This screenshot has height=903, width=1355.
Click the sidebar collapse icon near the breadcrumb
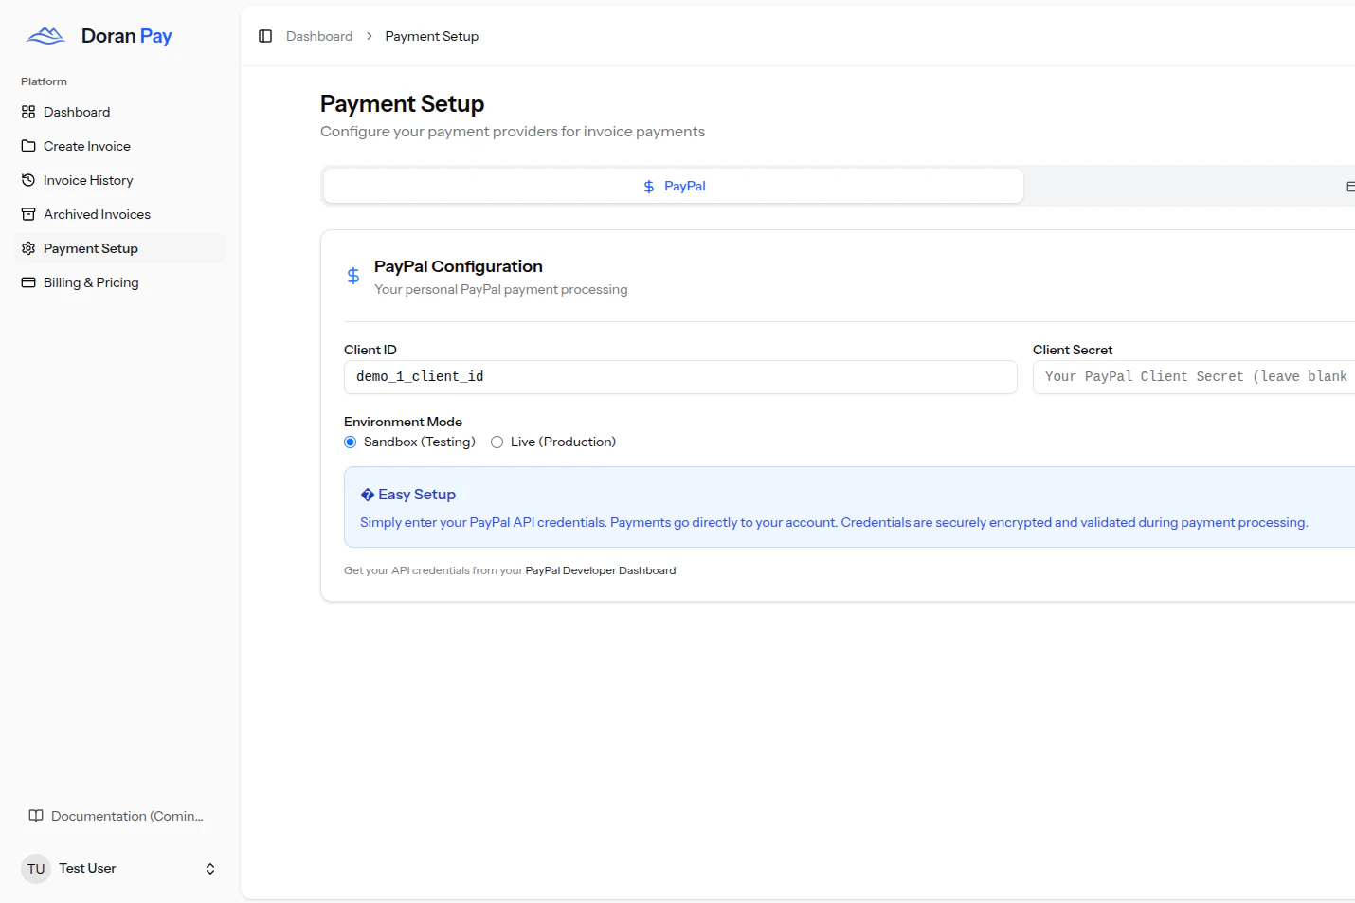pos(265,35)
